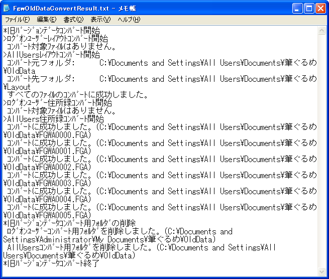Click the text ¥OldData¥FGWA0001.FGA)
The height and width of the screenshot is (279, 329).
pos(47,151)
